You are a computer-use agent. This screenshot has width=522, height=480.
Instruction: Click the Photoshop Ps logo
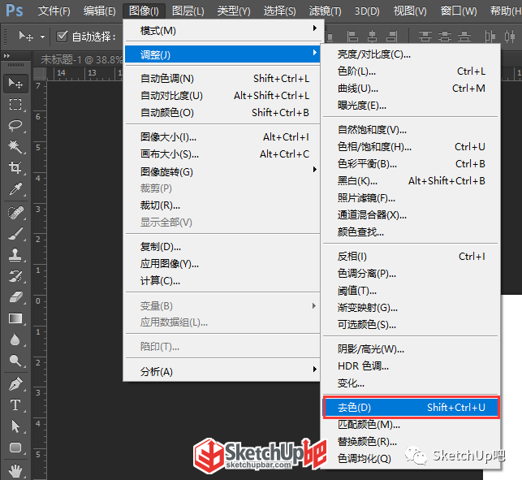click(15, 11)
